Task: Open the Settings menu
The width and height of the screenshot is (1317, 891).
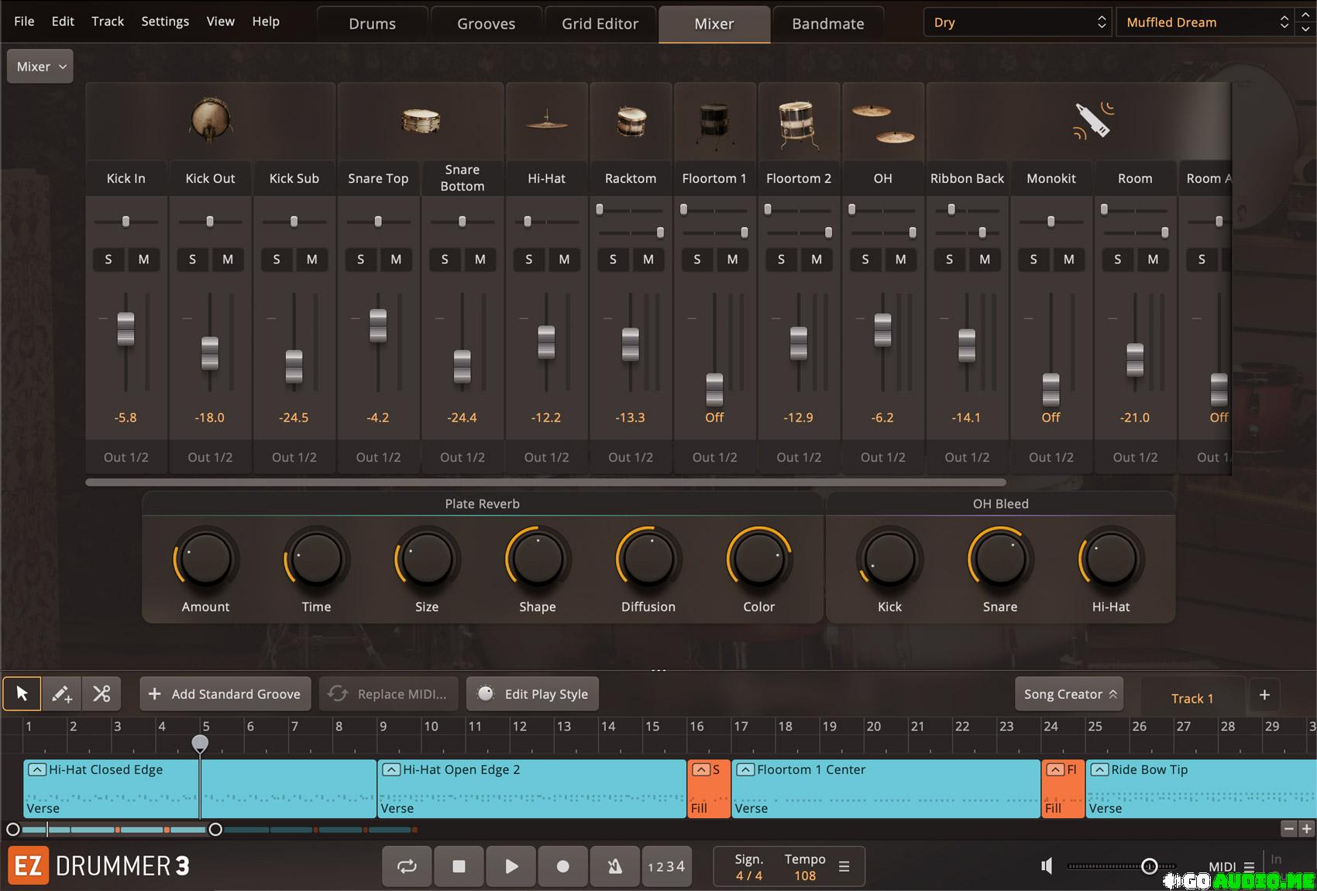Action: tap(164, 22)
